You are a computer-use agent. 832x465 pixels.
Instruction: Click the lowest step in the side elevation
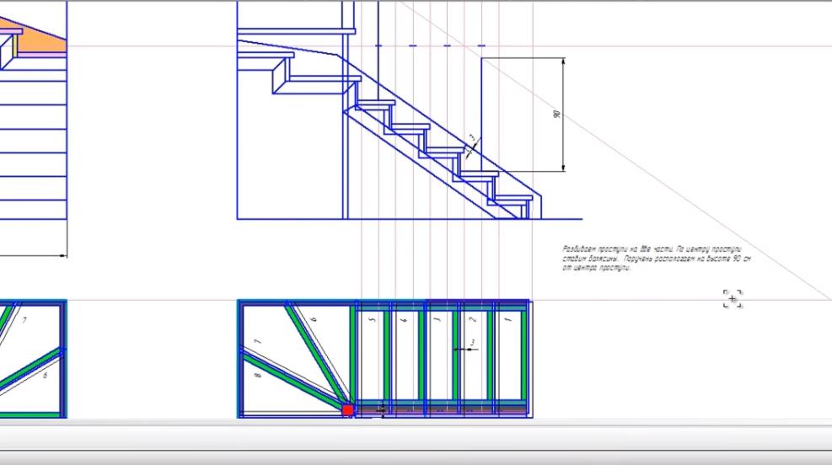click(513, 199)
